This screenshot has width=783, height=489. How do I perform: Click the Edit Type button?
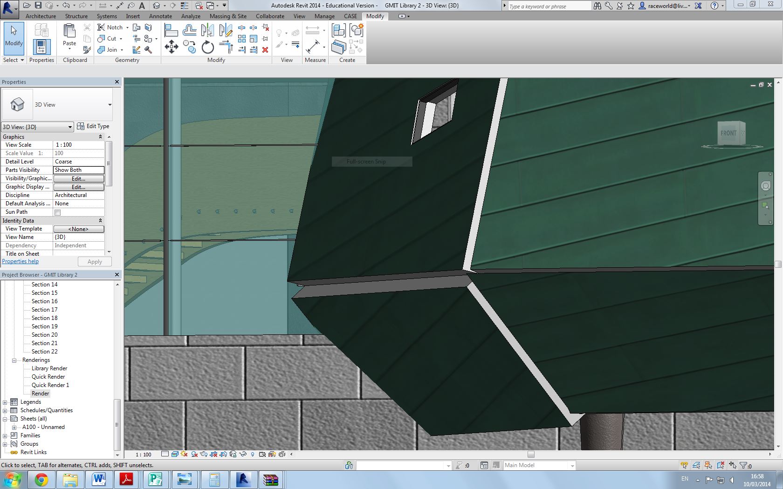[x=93, y=126]
